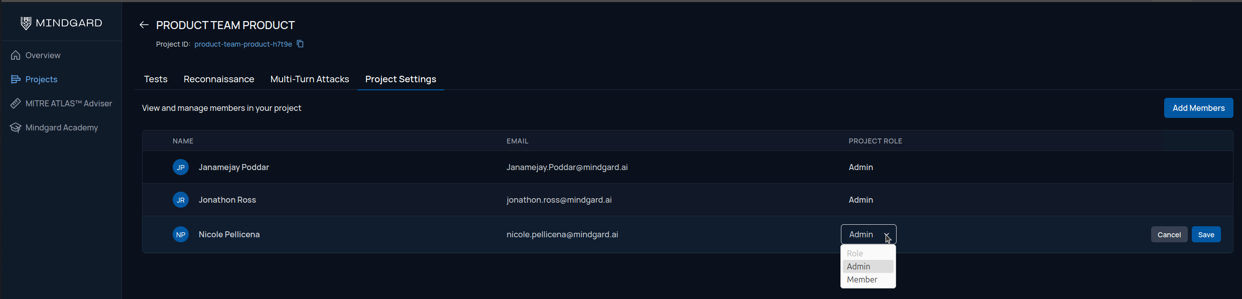Click email jonathon.ross@mindgard.ai
The image size is (1242, 299).
tap(559, 200)
